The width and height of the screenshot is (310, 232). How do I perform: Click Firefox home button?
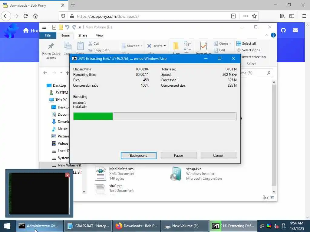click(35, 16)
